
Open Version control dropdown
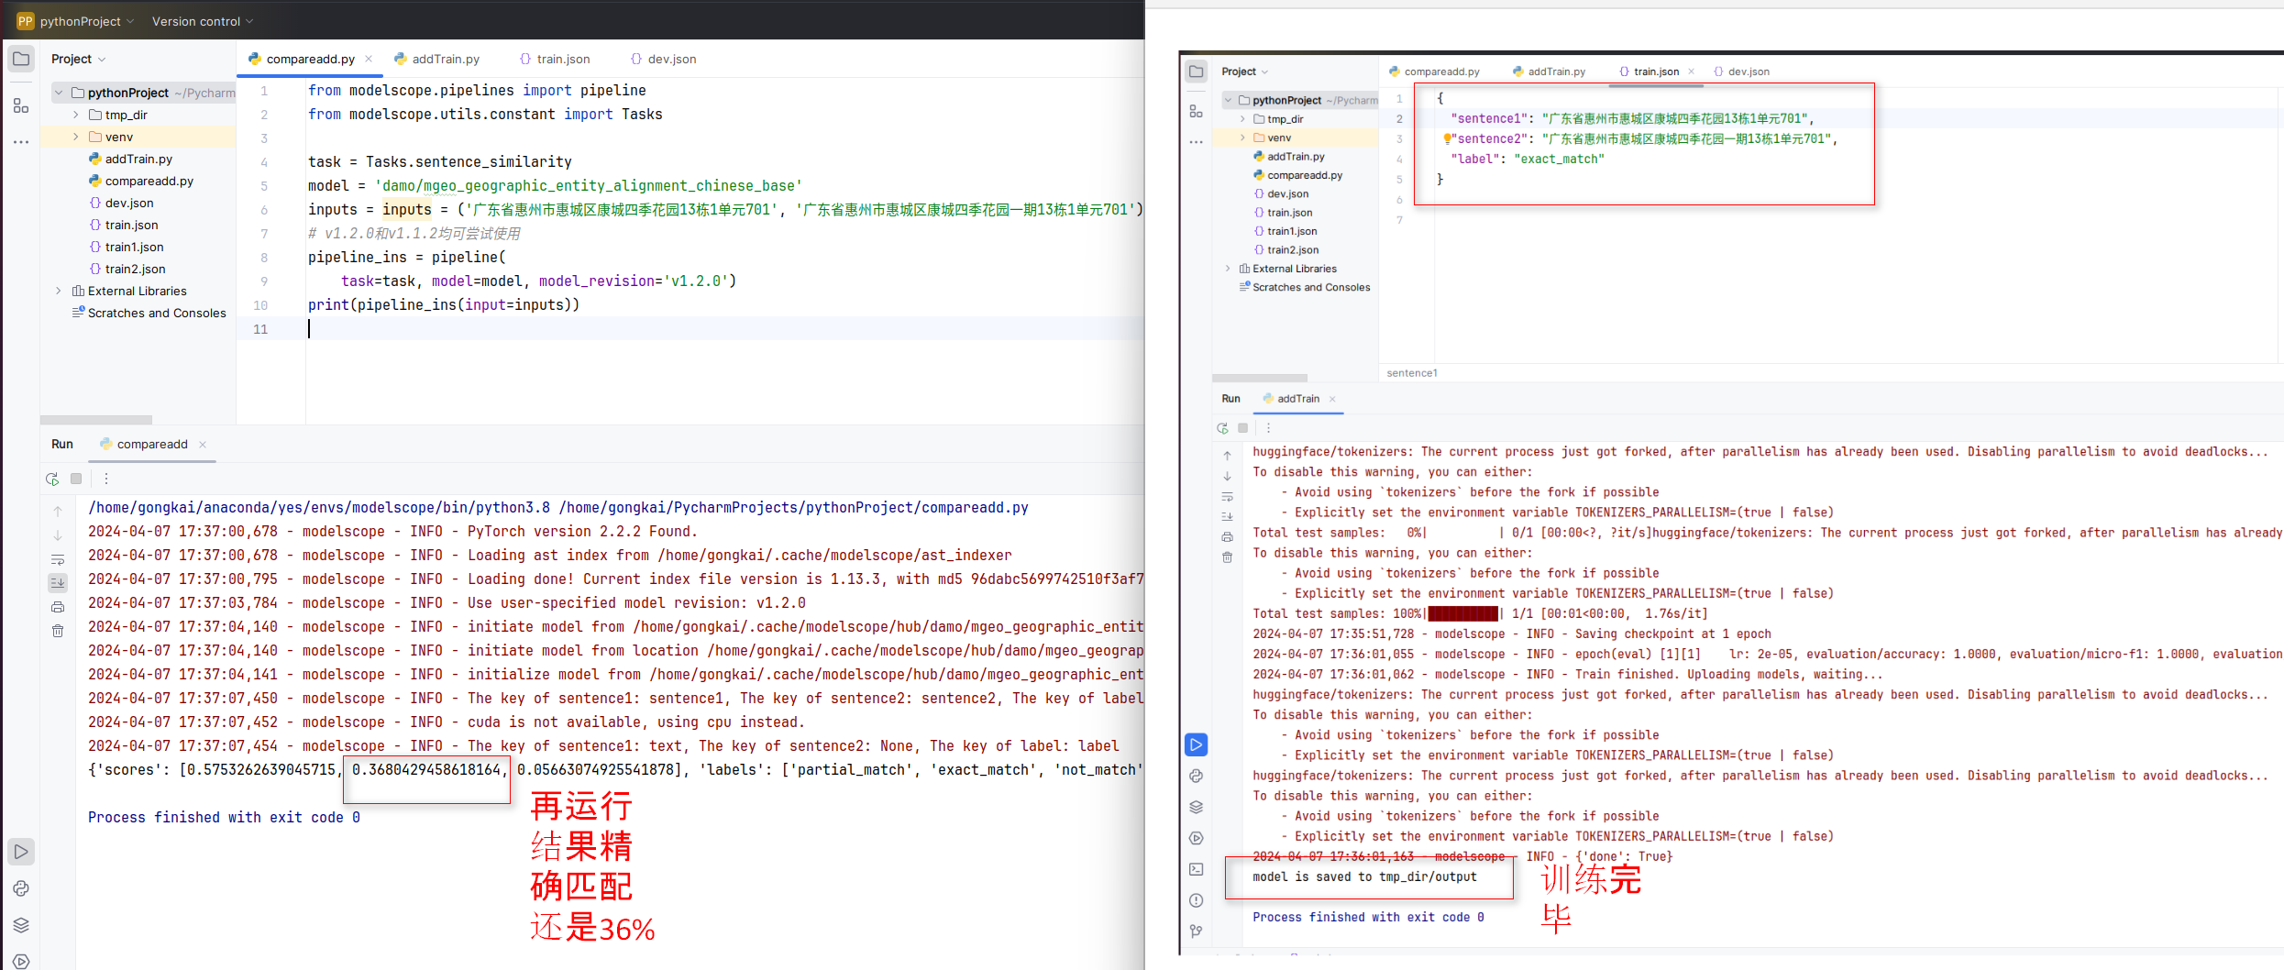(x=203, y=21)
